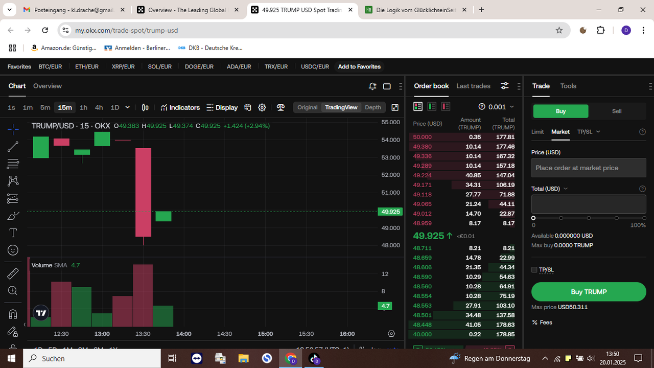Click the TradingView logo on chart
The height and width of the screenshot is (368, 654).
coord(41,313)
